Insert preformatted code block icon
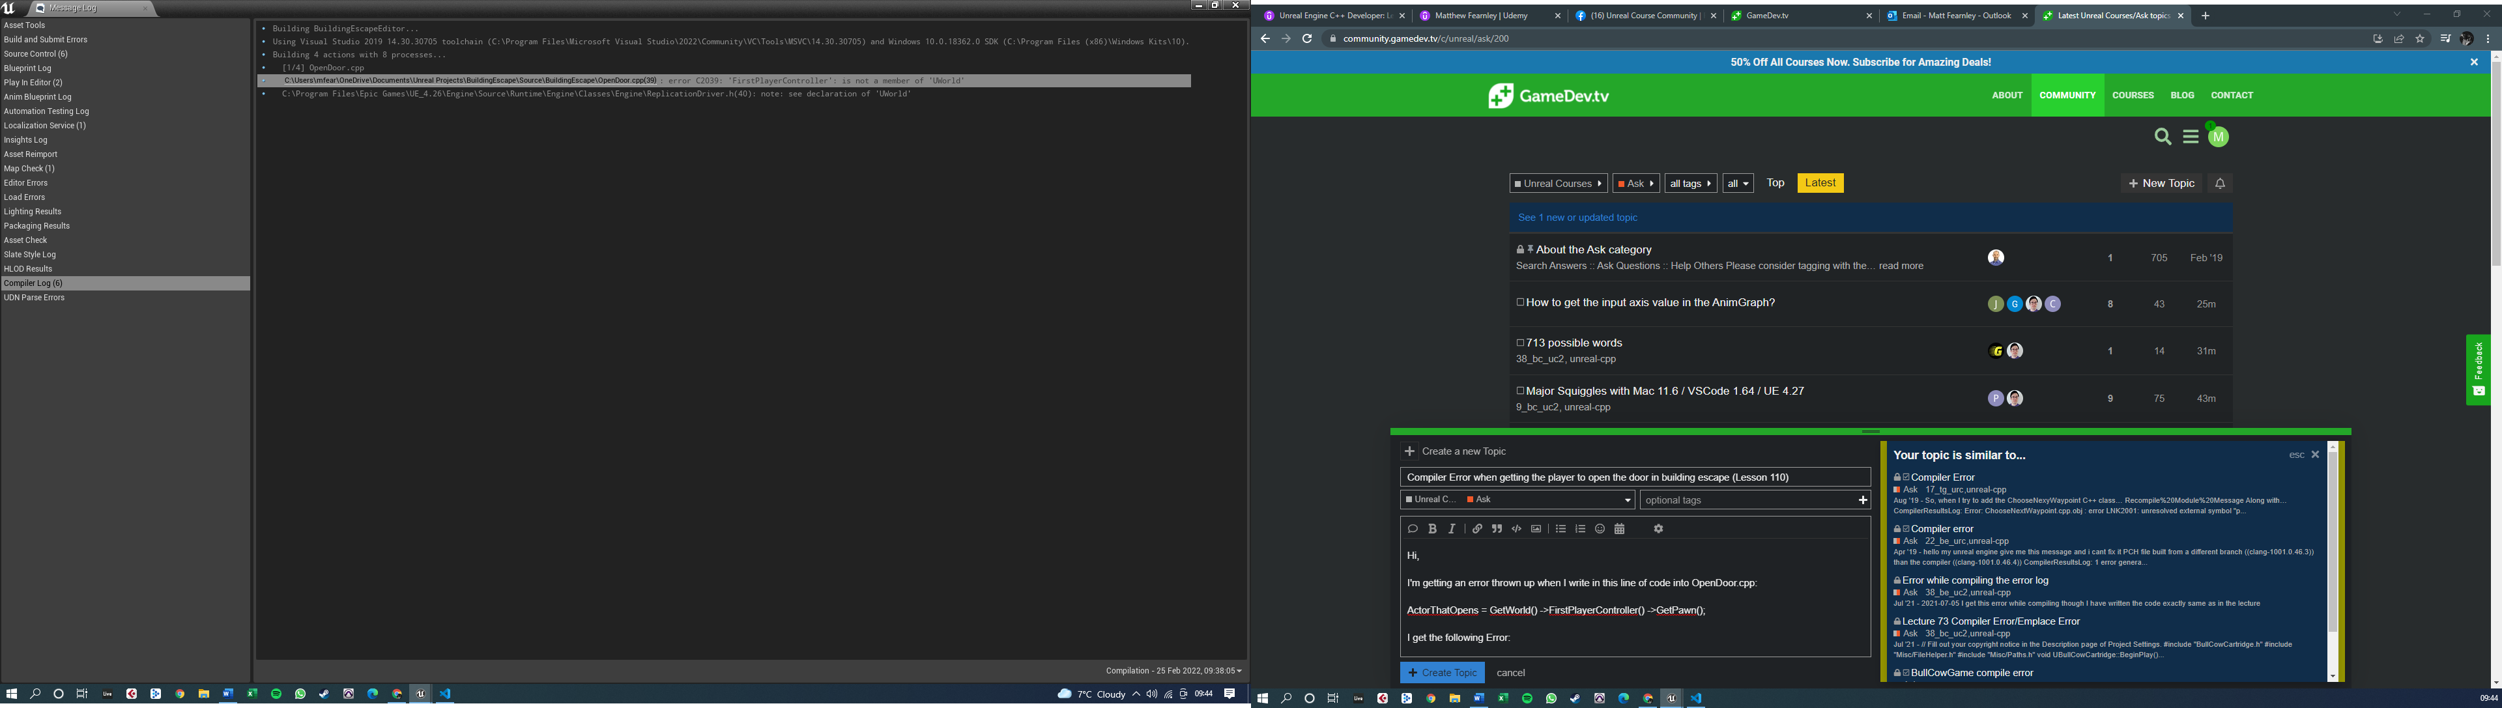This screenshot has width=2502, height=708. coord(1516,530)
